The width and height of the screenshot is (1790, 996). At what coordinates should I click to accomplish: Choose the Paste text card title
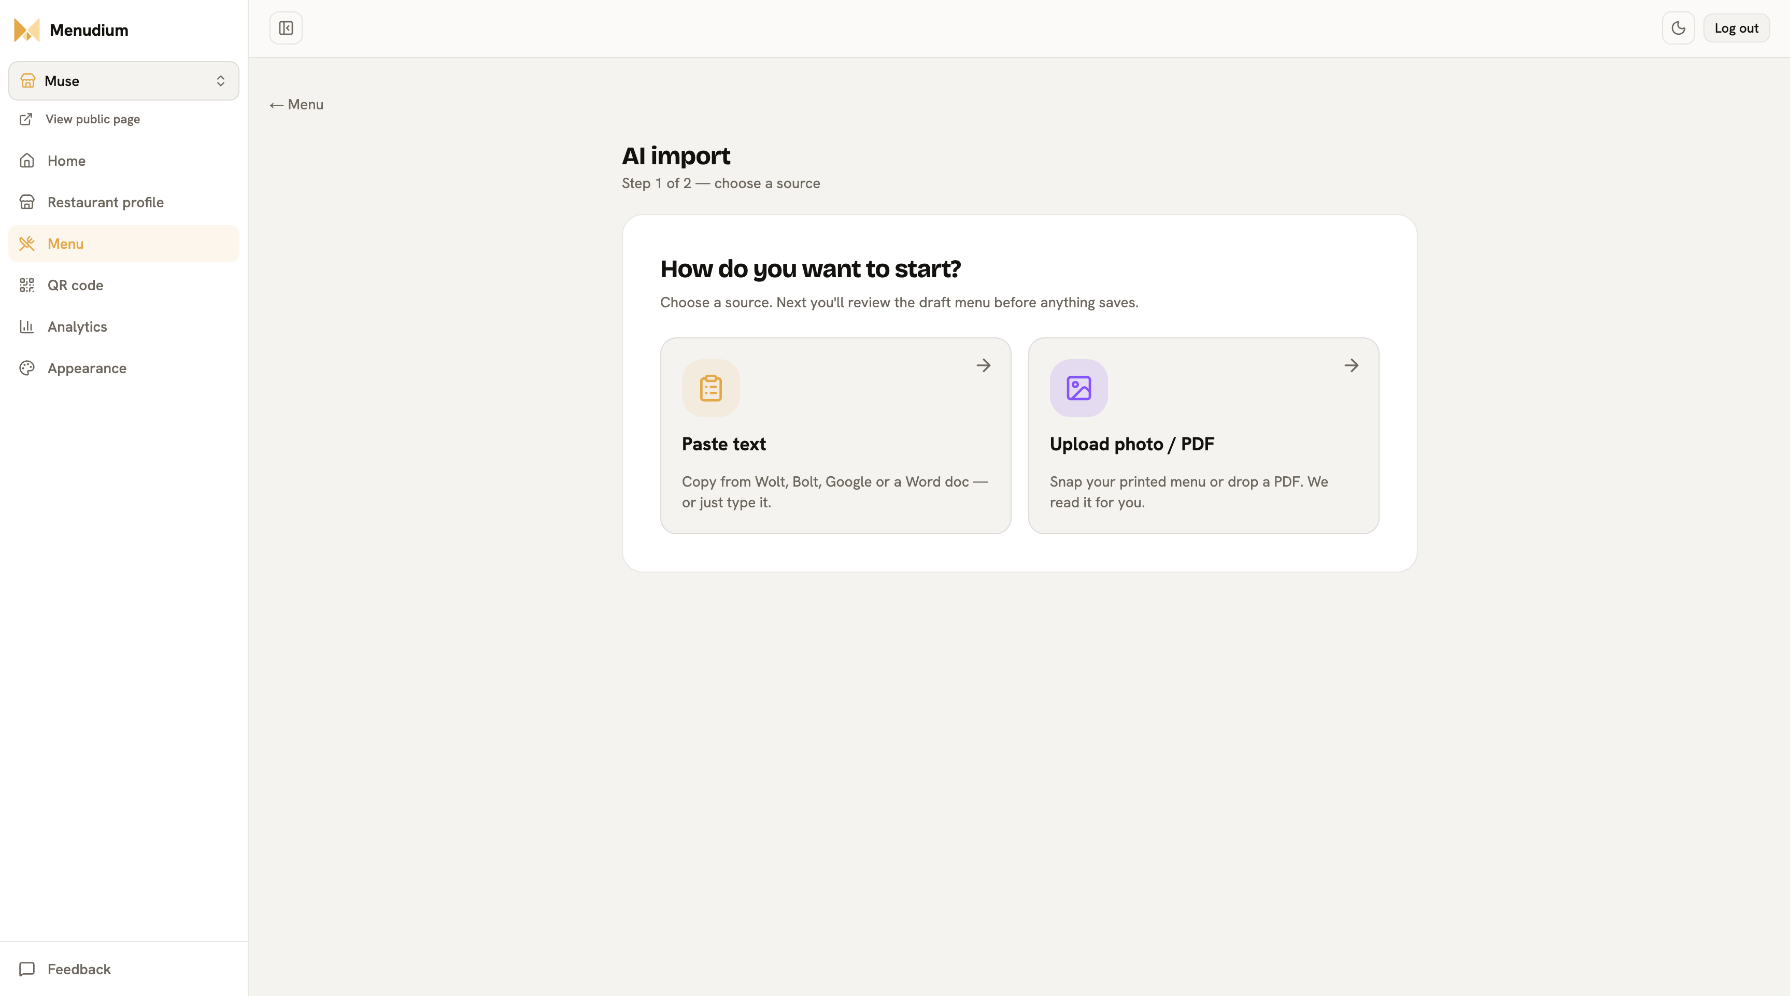tap(723, 444)
